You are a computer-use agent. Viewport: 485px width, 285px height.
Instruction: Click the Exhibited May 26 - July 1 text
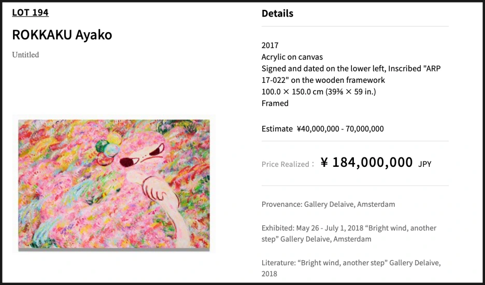coord(349,233)
